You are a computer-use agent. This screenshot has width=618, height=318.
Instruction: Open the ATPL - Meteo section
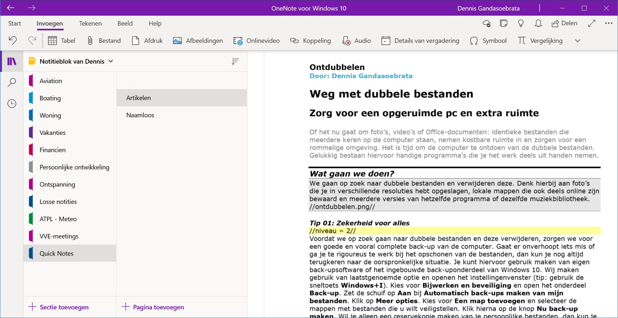tap(70, 219)
